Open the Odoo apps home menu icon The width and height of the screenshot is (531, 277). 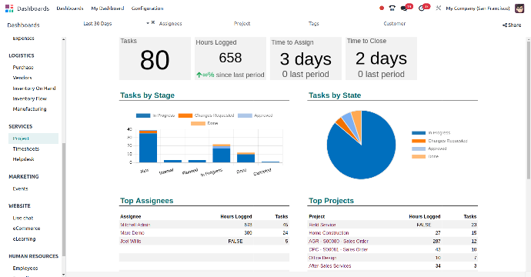9,8
